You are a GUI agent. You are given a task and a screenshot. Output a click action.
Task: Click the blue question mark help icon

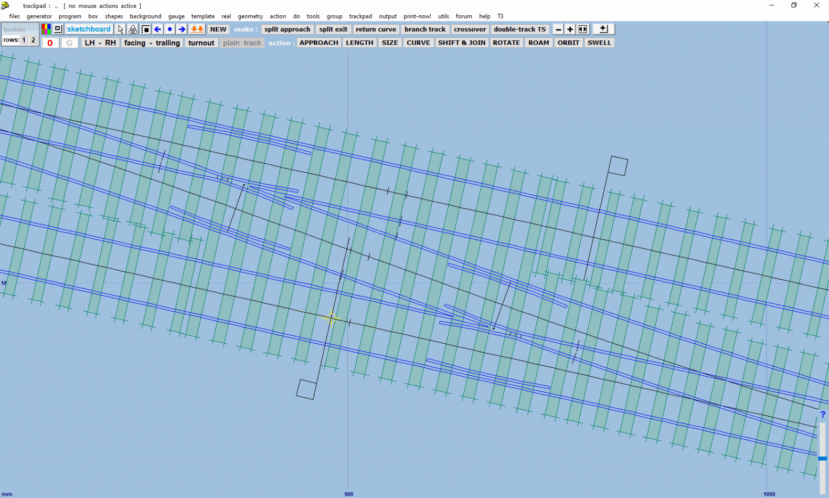coord(823,415)
